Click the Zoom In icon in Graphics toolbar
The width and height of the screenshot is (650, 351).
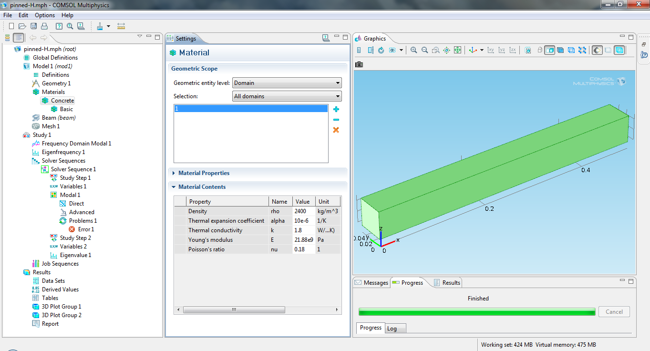click(x=413, y=50)
